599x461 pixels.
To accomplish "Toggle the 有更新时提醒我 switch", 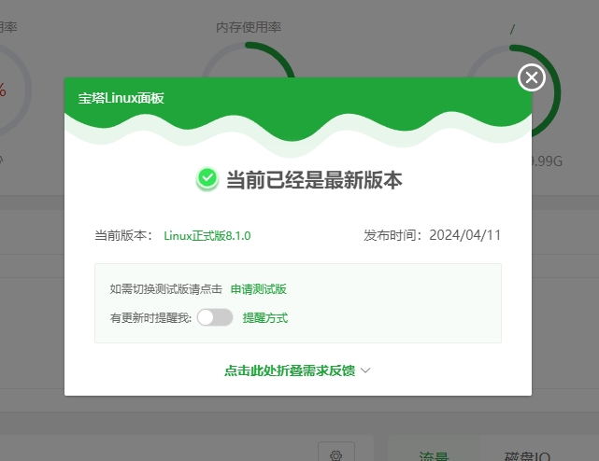I will coord(215,317).
